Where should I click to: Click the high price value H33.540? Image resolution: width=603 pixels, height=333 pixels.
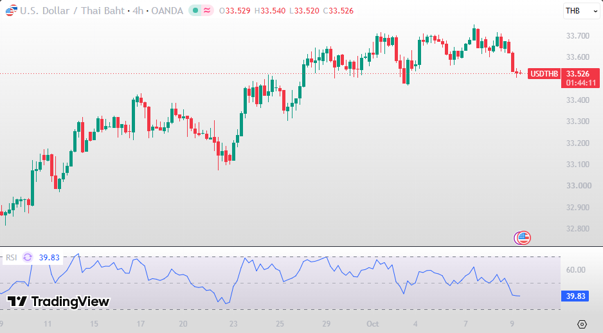[x=270, y=11]
